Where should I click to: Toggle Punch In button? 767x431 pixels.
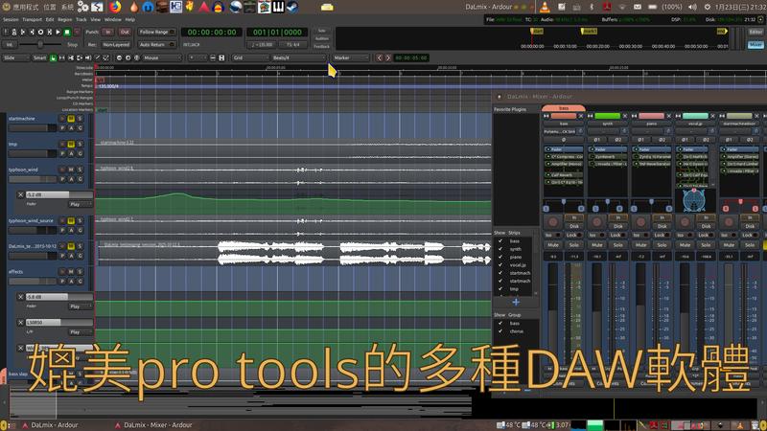coord(107,32)
